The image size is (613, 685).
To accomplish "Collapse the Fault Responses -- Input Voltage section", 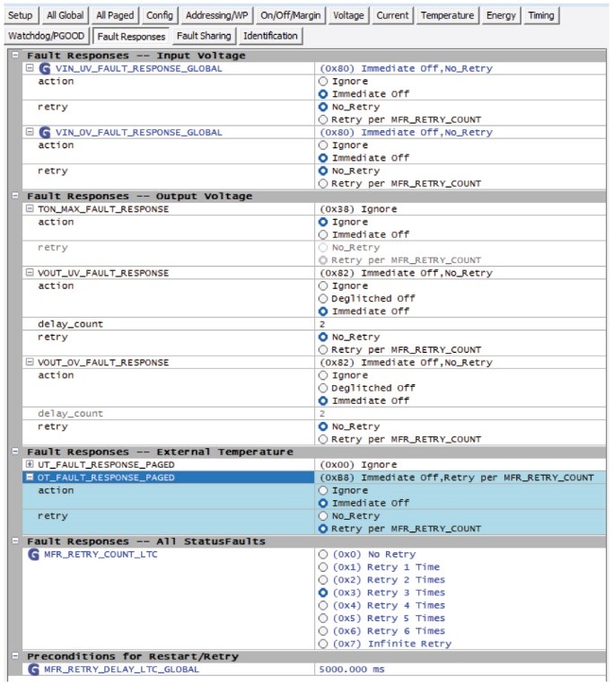I will point(15,56).
